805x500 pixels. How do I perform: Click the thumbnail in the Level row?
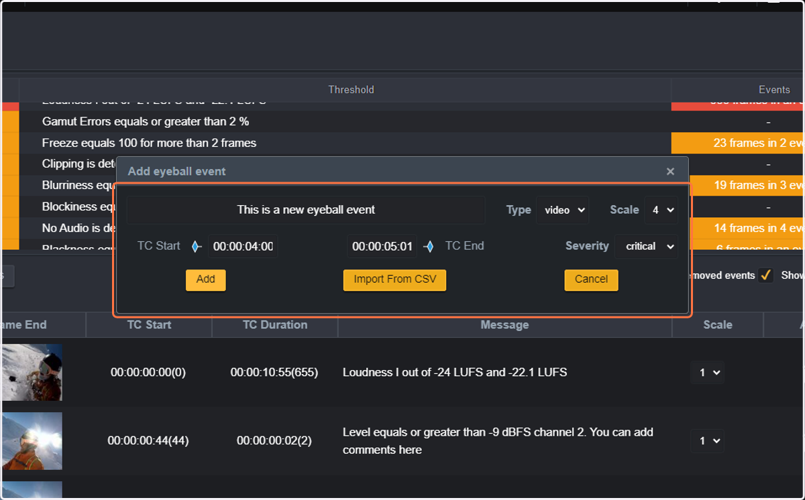coord(32,440)
